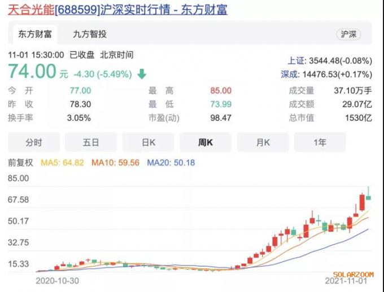The width and height of the screenshot is (384, 292).
Task: Click the 昨收 value 78.30
Action: [80, 104]
